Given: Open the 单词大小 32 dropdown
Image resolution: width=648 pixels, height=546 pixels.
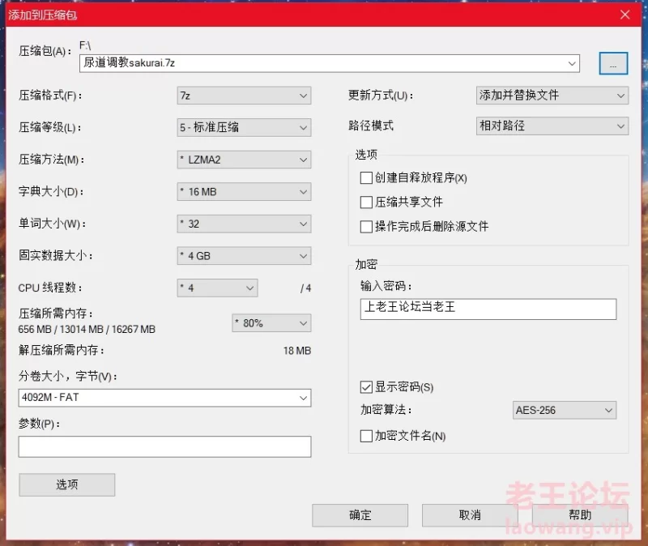Looking at the screenshot, I should [244, 224].
